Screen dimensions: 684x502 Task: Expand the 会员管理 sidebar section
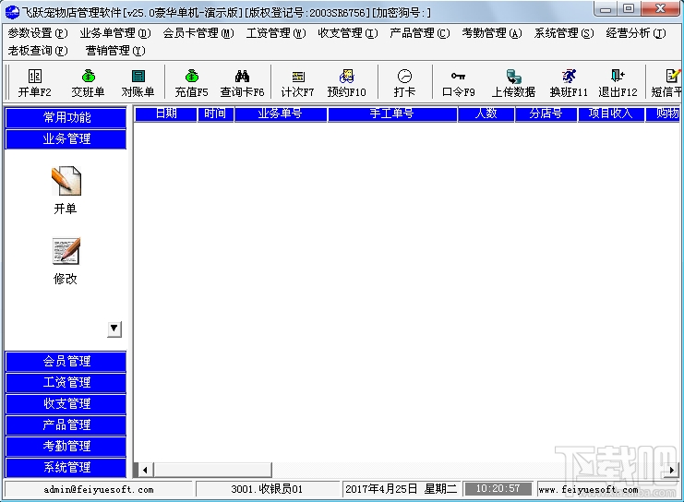[x=66, y=361]
